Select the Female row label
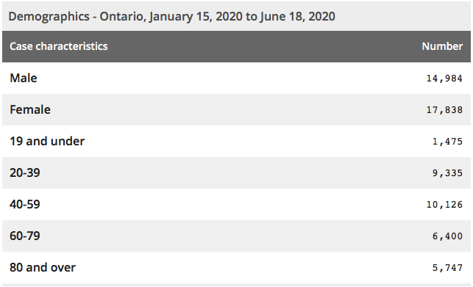This screenshot has height=287, width=473. pyautogui.click(x=30, y=109)
